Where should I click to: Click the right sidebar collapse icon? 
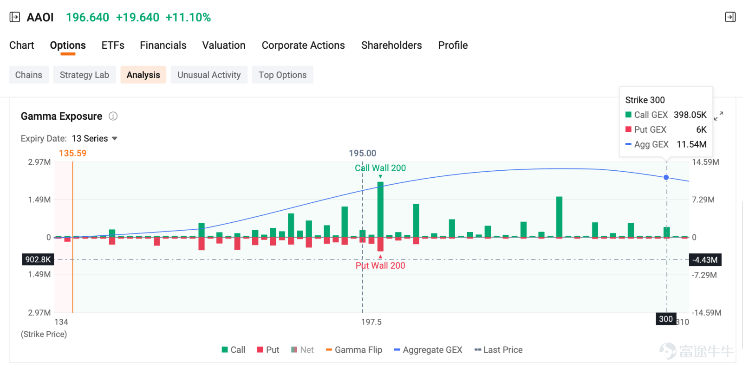pos(730,17)
